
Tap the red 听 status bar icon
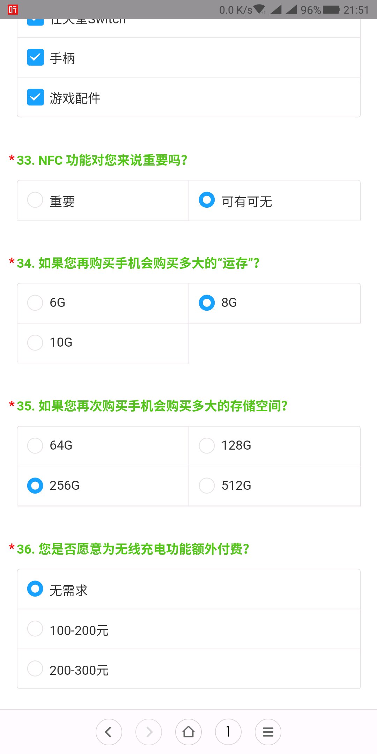[13, 10]
